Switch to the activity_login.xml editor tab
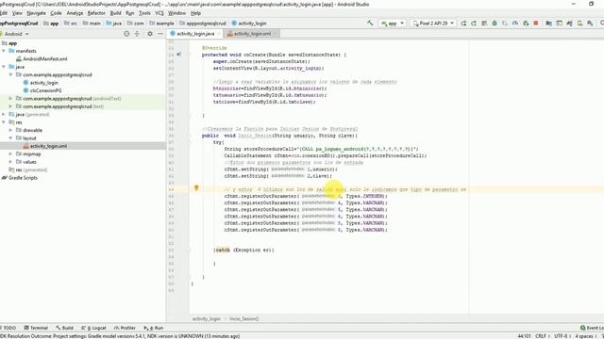 252,34
